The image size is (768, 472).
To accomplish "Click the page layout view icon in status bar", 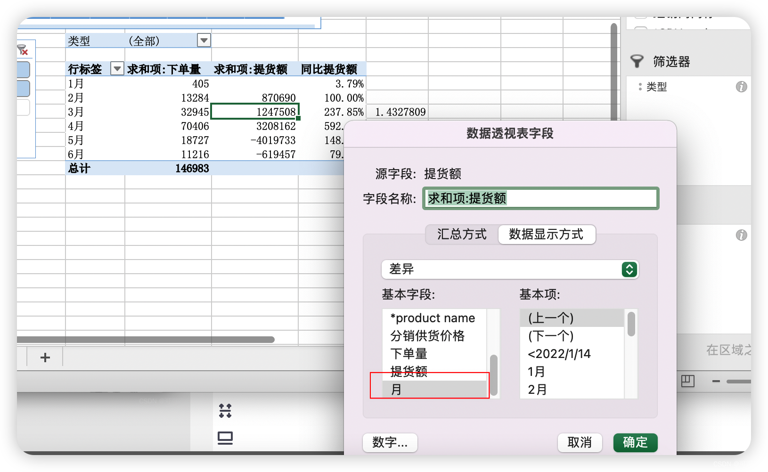I will click(688, 381).
